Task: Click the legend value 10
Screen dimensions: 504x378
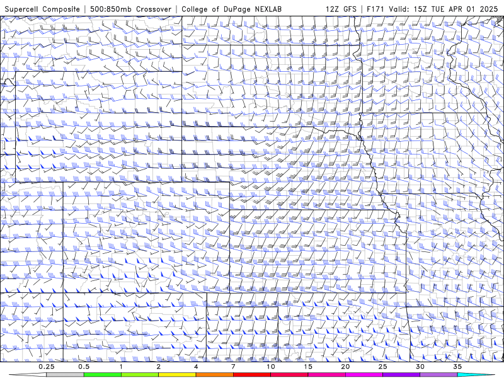Action: 271,367
